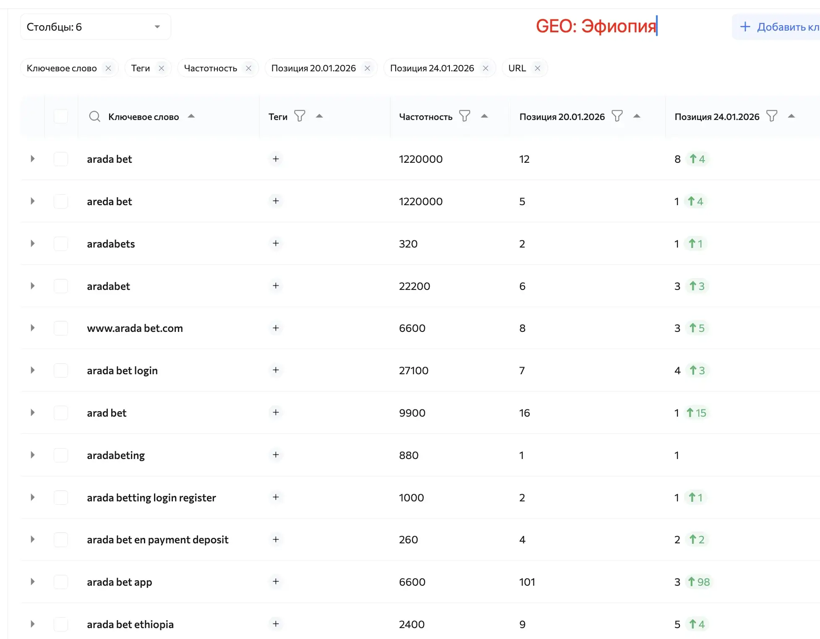Remove the Теги column chip
This screenshot has height=639, width=820.
[x=162, y=68]
